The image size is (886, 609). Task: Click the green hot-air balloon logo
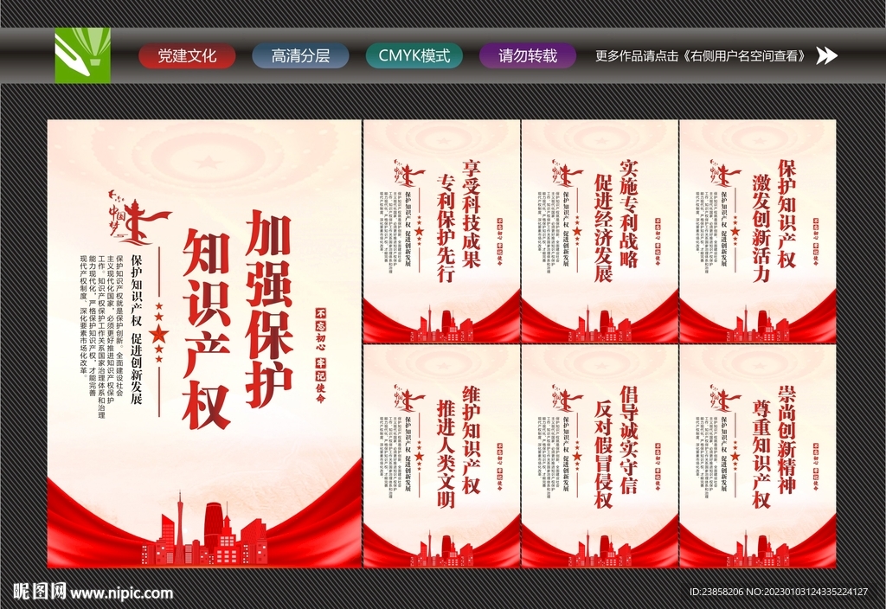point(82,55)
